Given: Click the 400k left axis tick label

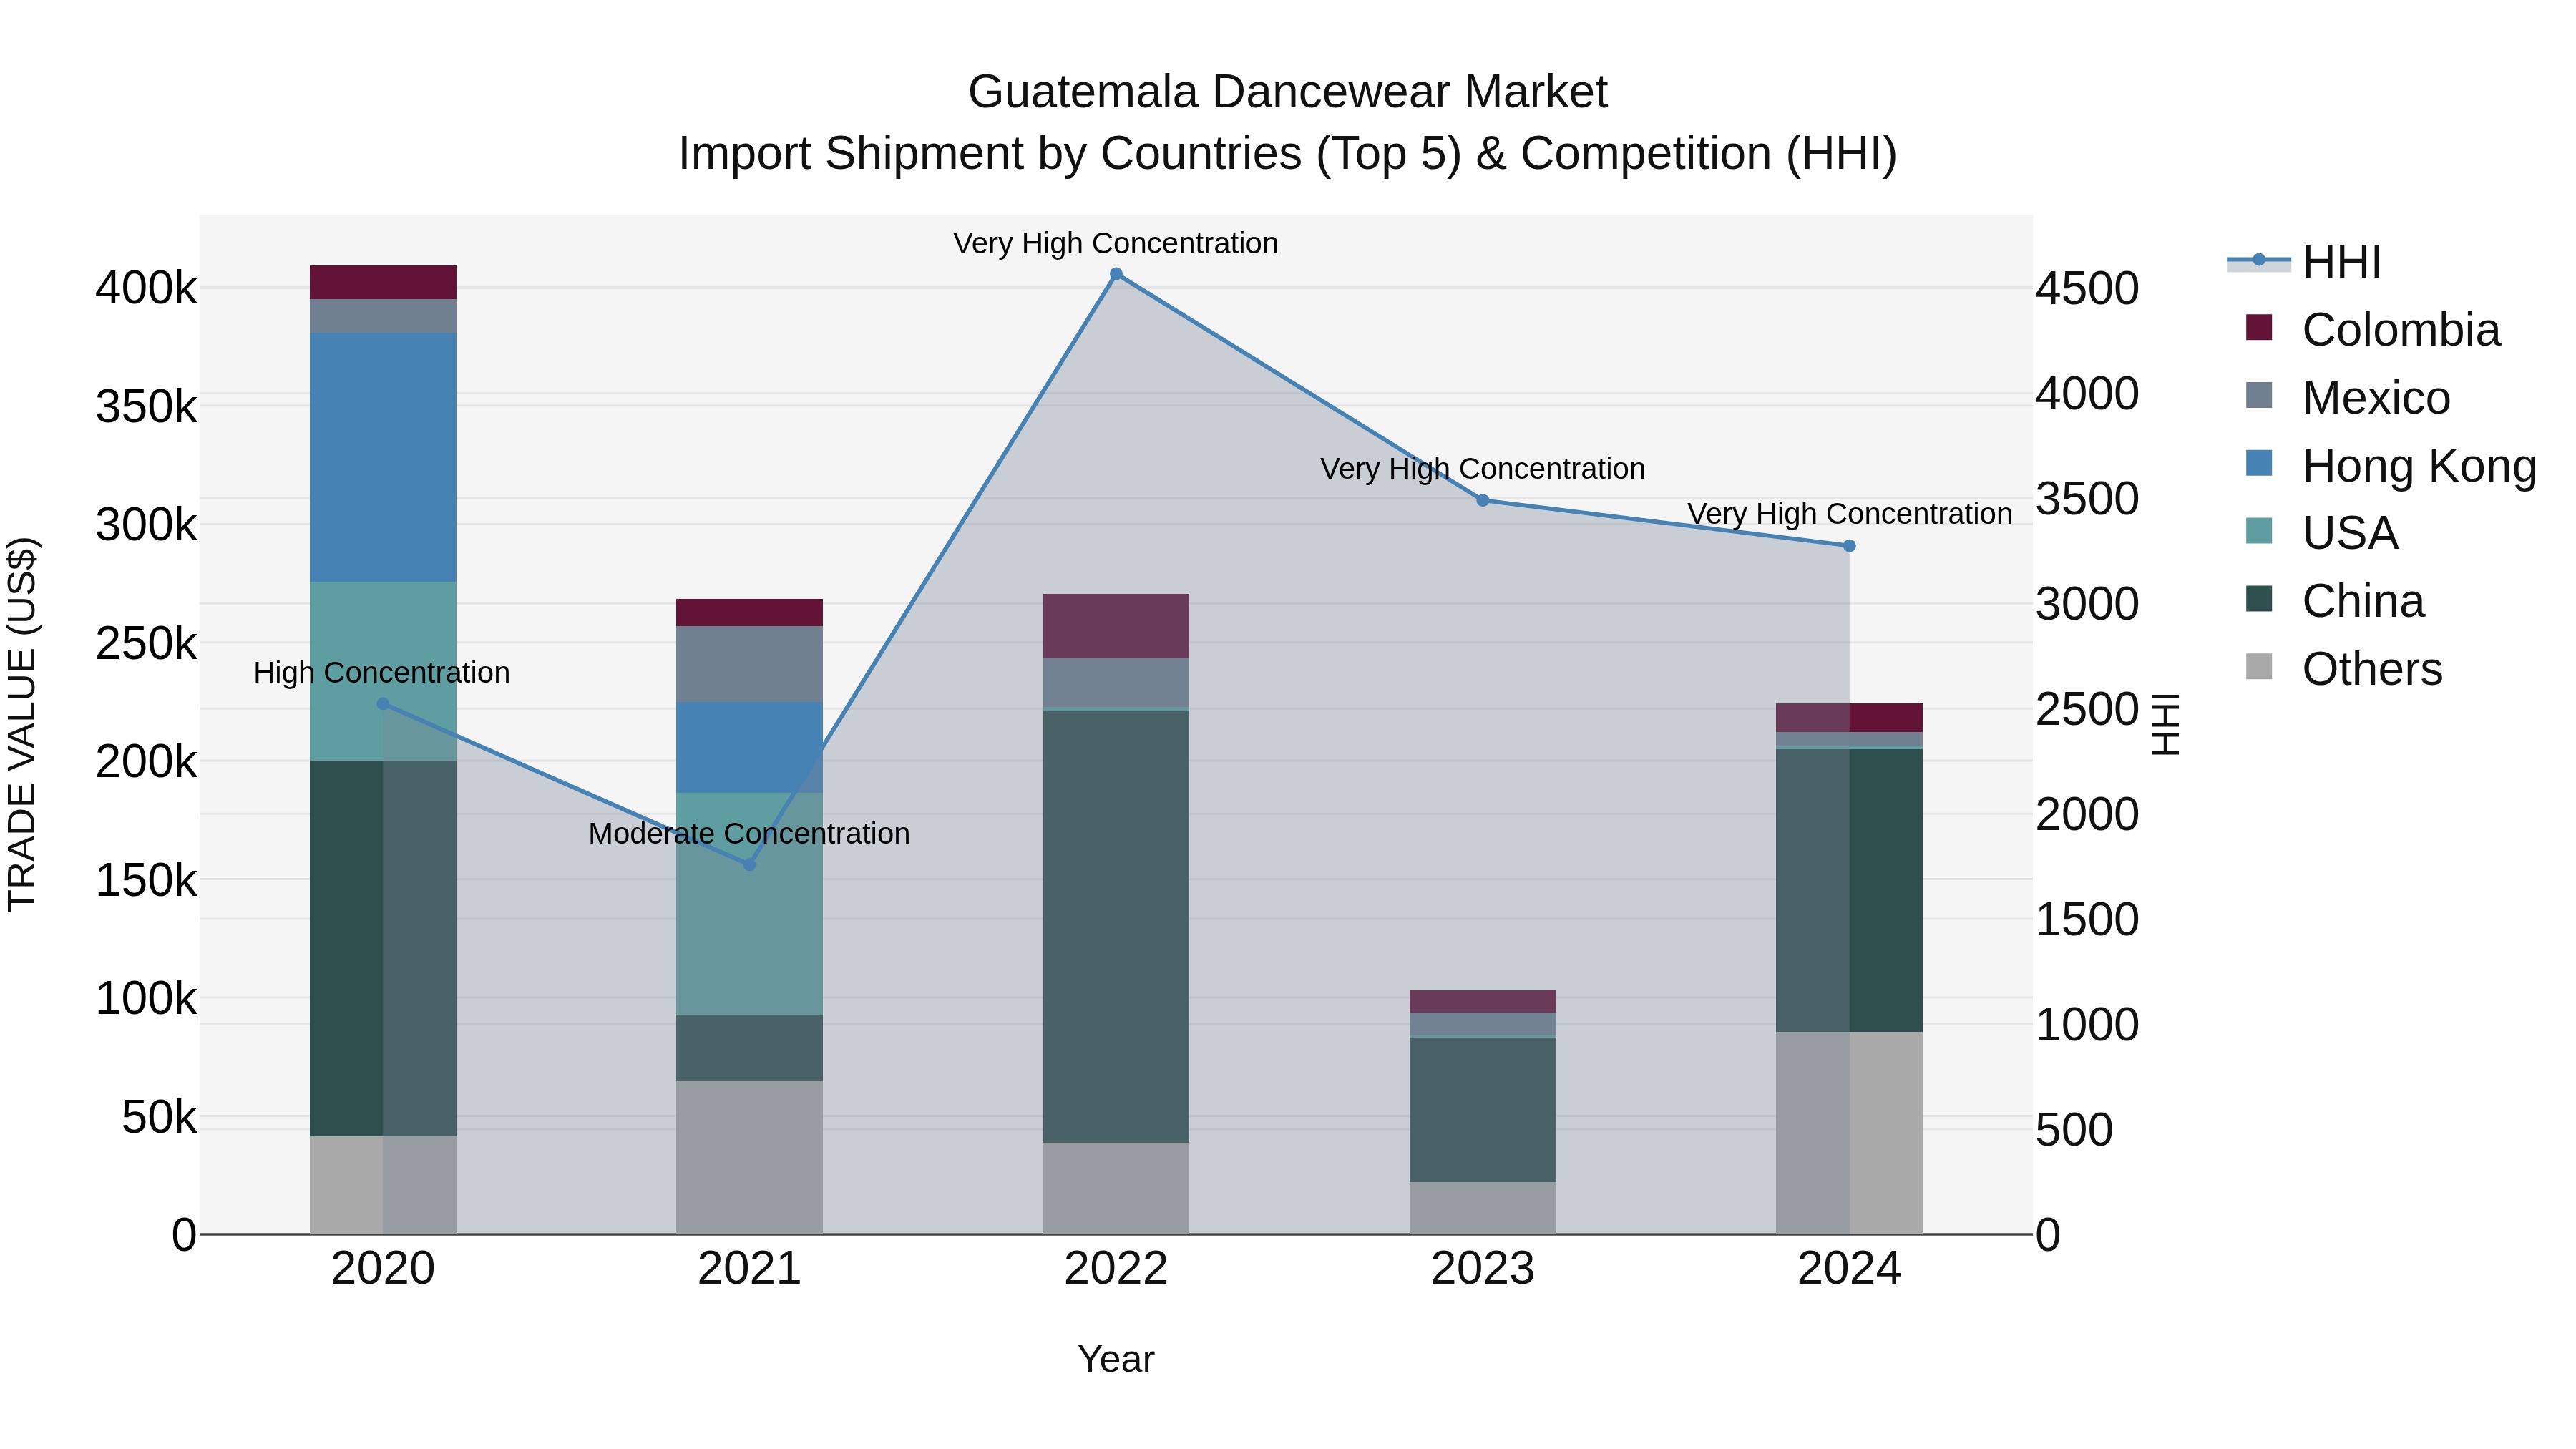Looking at the screenshot, I should [146, 288].
